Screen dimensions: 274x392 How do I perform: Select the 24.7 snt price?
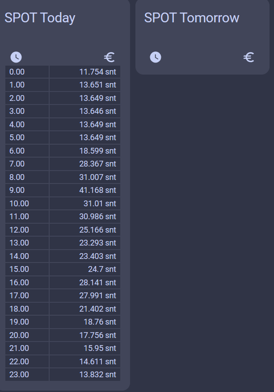(x=102, y=269)
